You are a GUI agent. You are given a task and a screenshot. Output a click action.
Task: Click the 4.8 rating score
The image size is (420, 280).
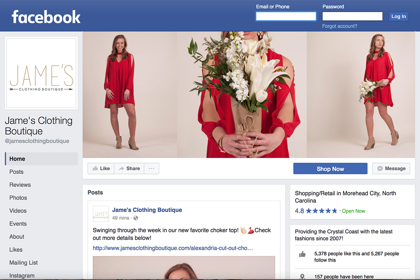299,211
